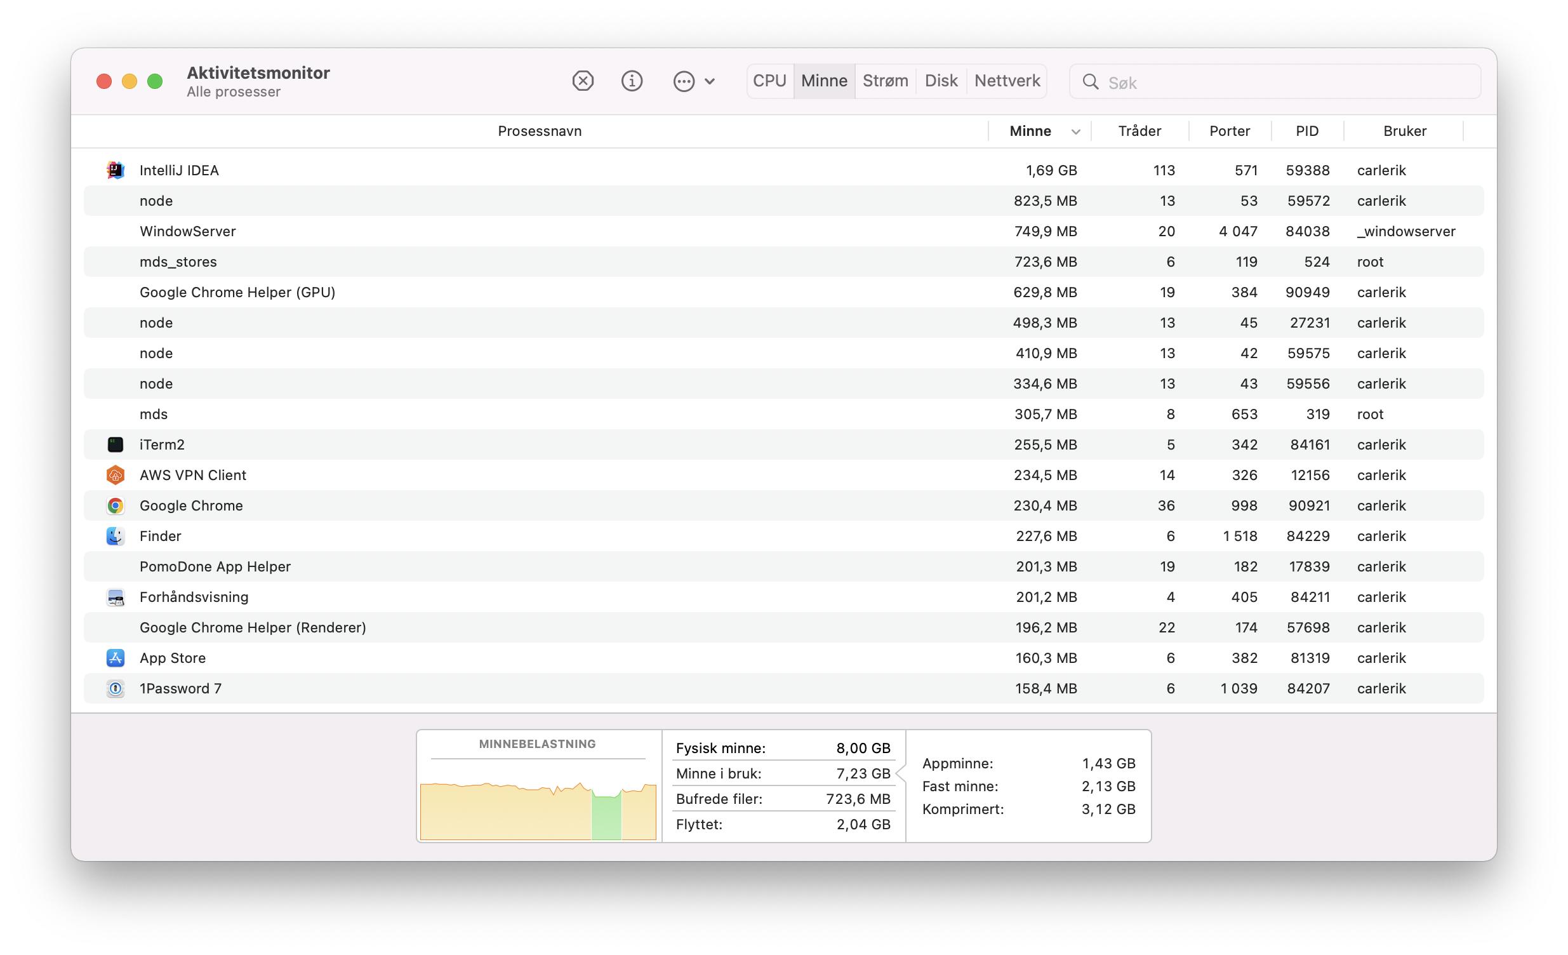Click the IntelliJ IDEA app icon
This screenshot has height=955, width=1568.
[x=115, y=170]
